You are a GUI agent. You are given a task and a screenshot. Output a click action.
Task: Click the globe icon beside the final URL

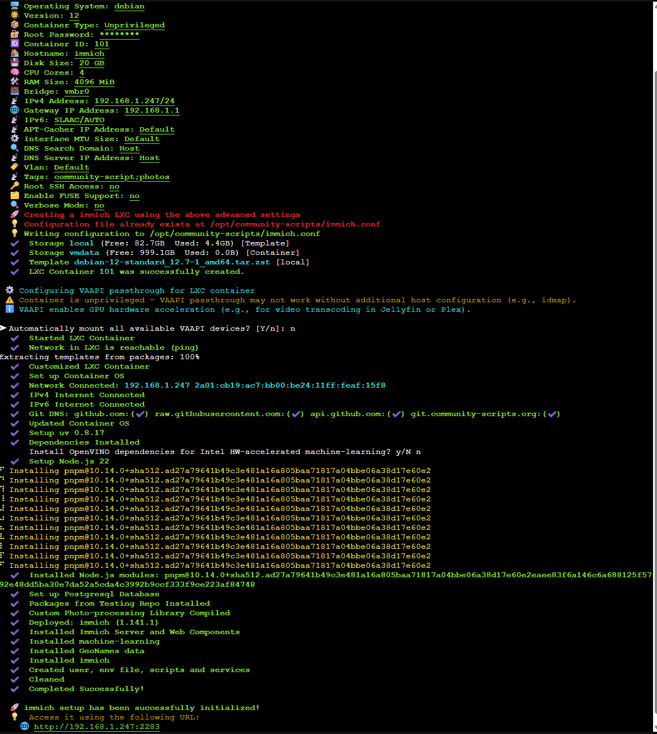pos(25,726)
